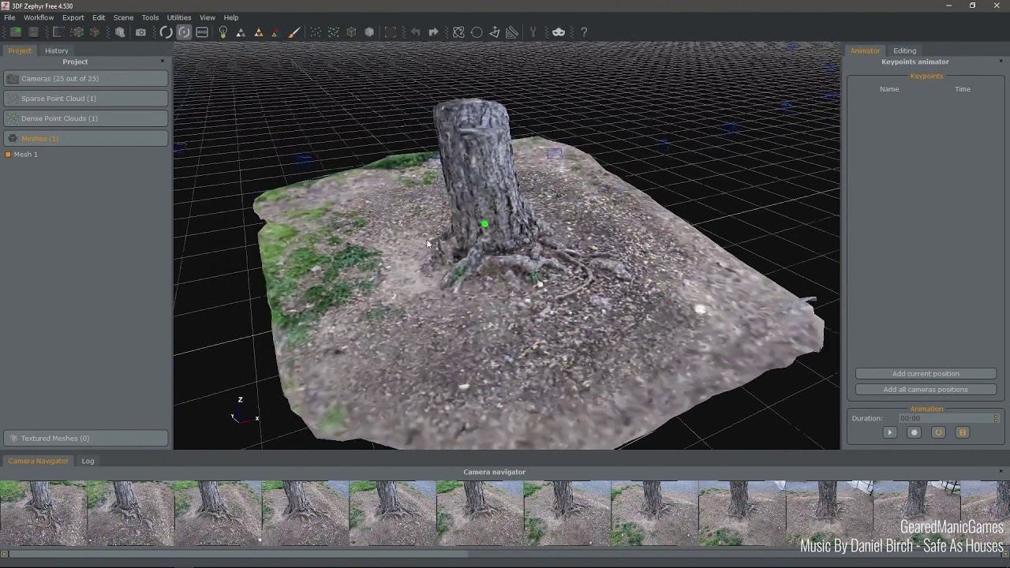Open the Workflow menu
The width and height of the screenshot is (1010, 568).
pyautogui.click(x=39, y=17)
